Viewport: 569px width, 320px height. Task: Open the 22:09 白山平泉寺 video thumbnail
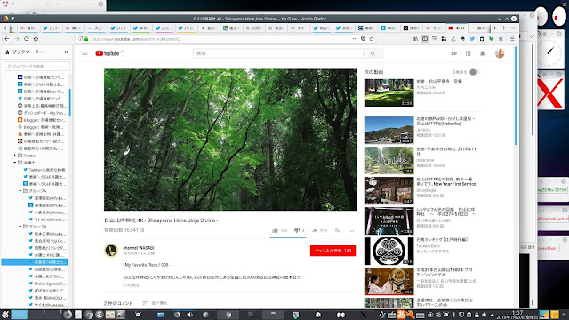pyautogui.click(x=389, y=92)
